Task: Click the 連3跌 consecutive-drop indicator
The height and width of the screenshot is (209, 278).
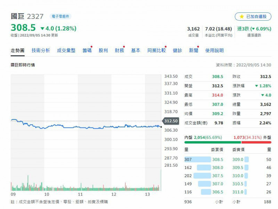Action: (254, 29)
